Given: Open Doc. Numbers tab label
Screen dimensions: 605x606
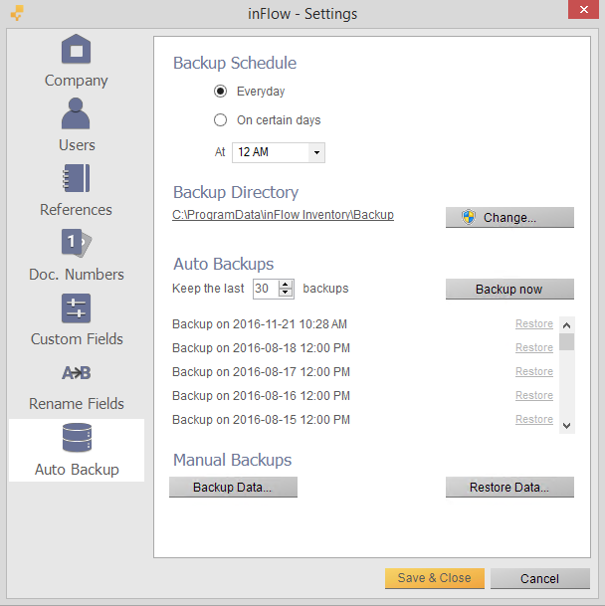Looking at the screenshot, I should (x=77, y=275).
